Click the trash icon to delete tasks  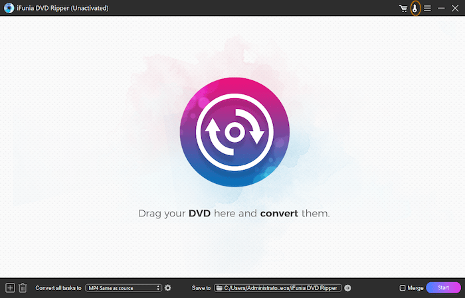[x=23, y=287]
